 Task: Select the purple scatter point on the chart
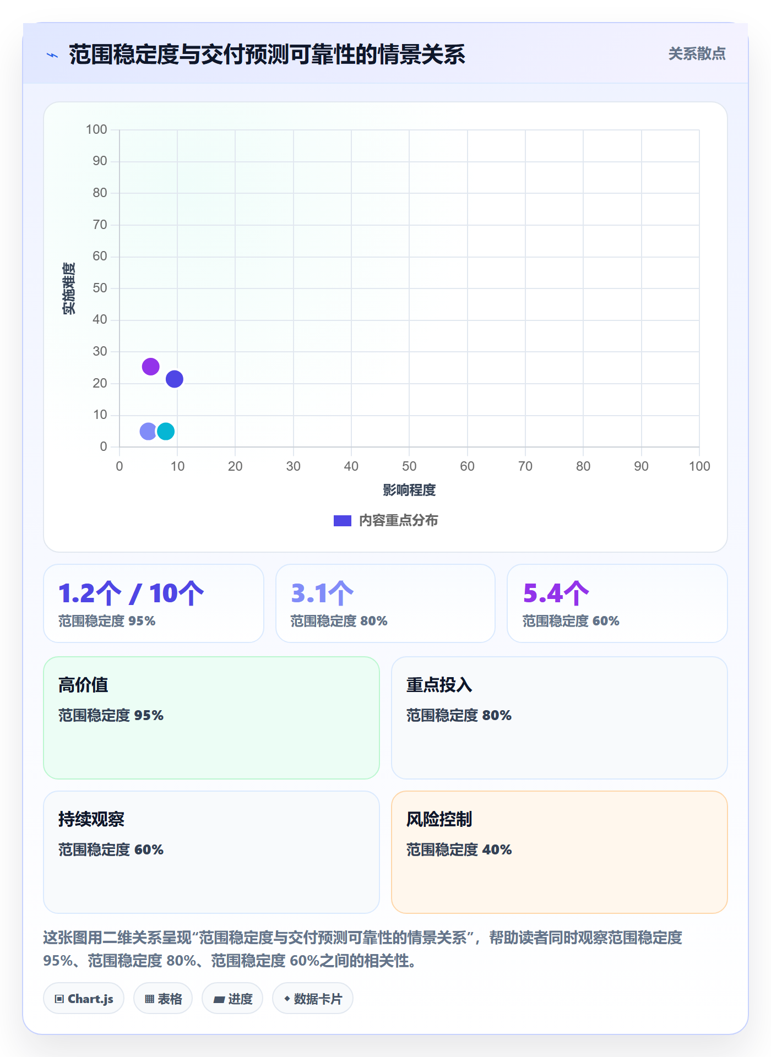click(x=150, y=367)
